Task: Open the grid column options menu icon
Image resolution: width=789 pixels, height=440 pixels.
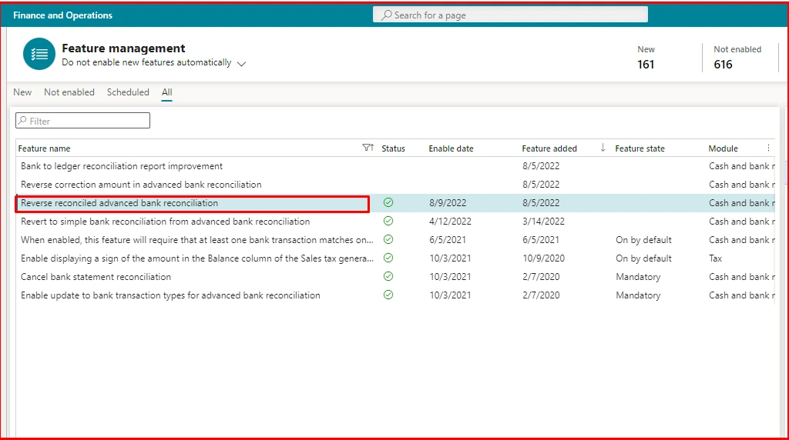Action: point(768,148)
